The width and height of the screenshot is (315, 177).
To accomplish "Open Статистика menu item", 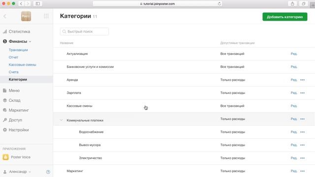I will 19,31.
